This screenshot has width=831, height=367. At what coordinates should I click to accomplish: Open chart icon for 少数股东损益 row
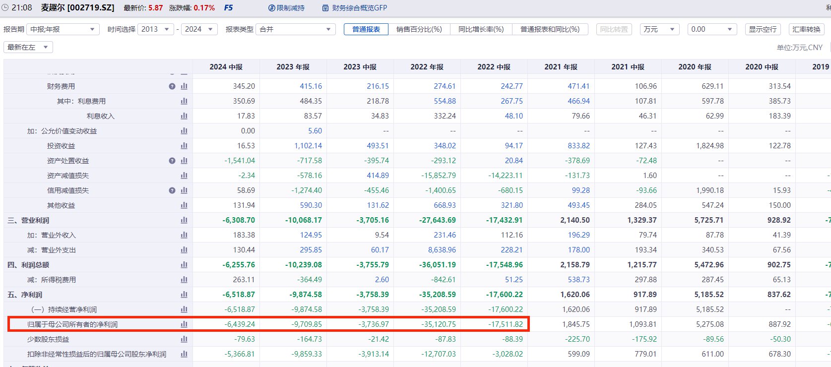(184, 339)
